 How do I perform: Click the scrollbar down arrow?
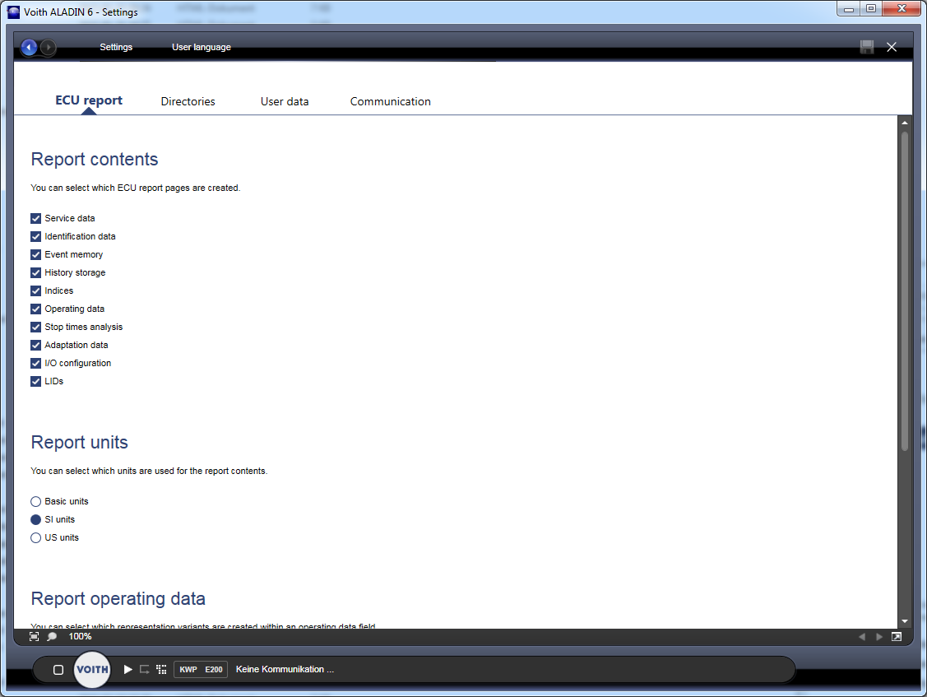(x=905, y=621)
